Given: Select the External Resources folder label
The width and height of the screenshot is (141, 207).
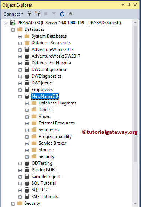Looking at the screenshot, I should pos(57,123).
